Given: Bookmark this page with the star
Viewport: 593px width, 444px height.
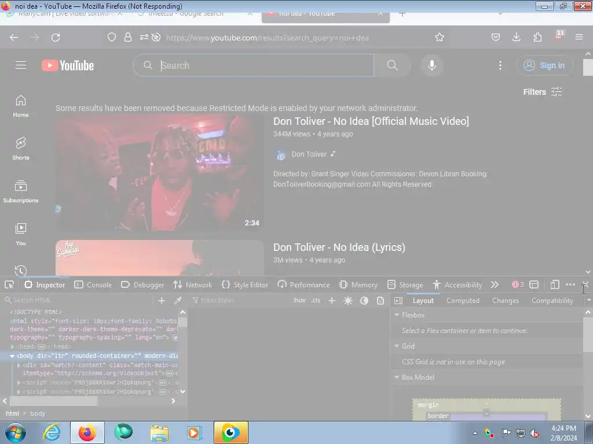Looking at the screenshot, I should click(x=439, y=37).
